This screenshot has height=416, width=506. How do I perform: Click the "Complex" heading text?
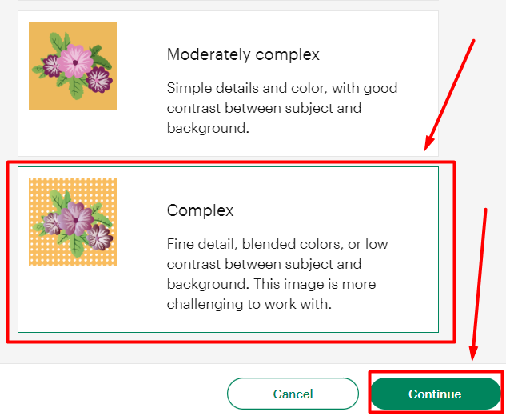click(200, 210)
